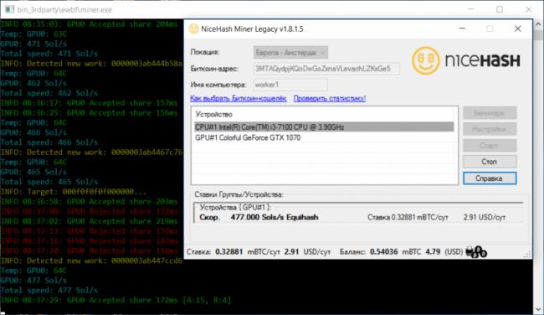Click the last Accepted share line in console
The height and width of the screenshot is (315, 544).
point(115,300)
